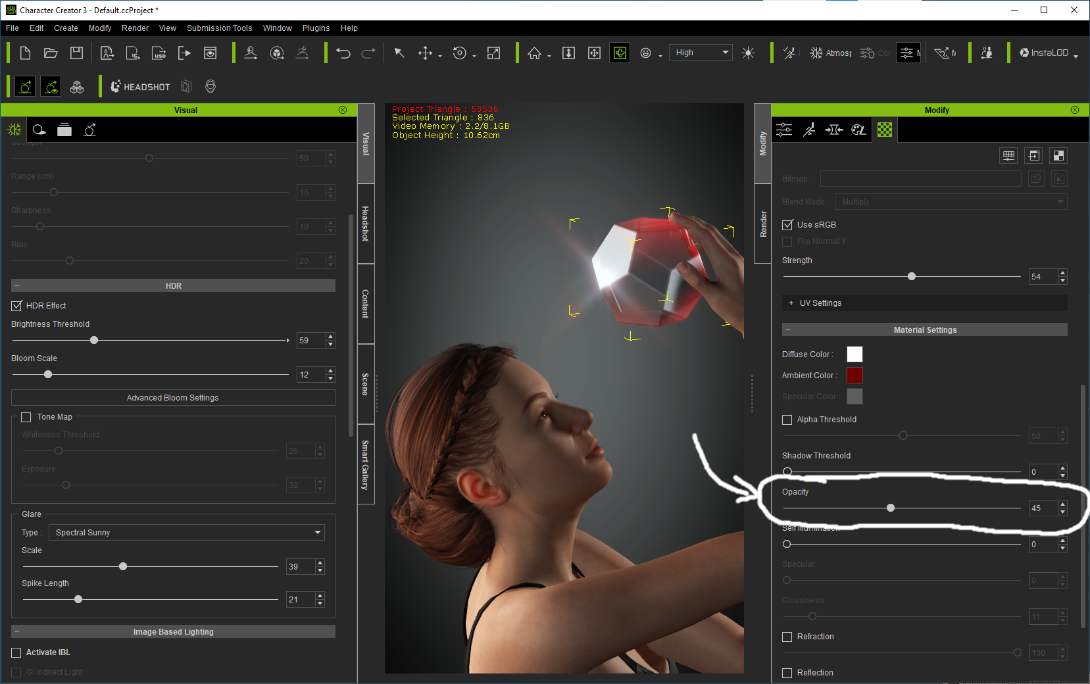
Task: Switch to the Content side tab
Action: pos(366,304)
